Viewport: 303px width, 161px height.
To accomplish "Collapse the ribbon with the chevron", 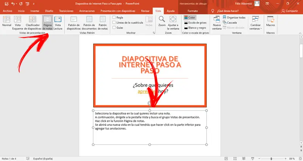I will (300, 33).
